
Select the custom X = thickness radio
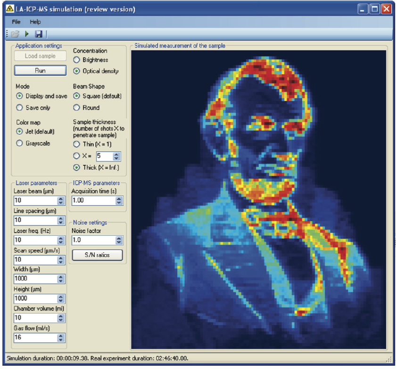[x=76, y=156]
